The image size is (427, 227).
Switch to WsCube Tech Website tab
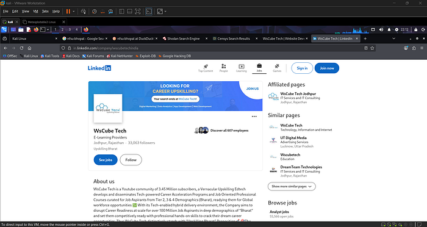pyautogui.click(x=285, y=38)
